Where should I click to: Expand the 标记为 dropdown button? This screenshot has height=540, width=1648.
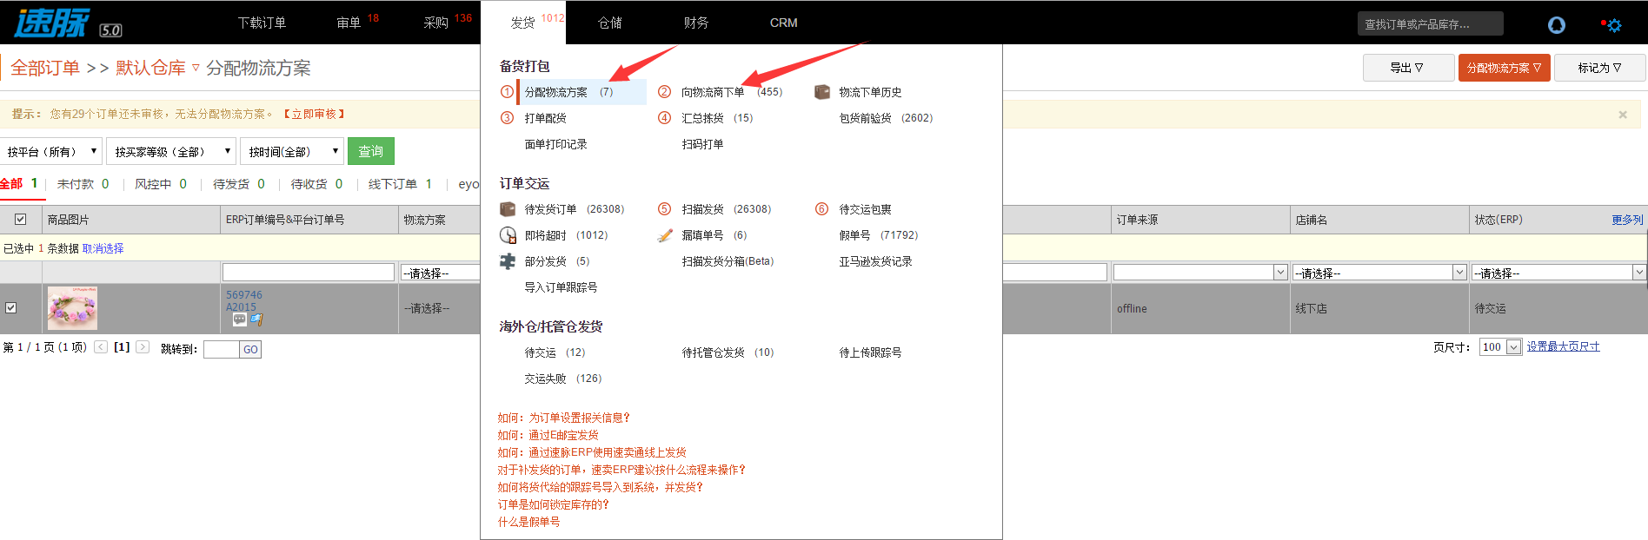click(x=1599, y=68)
